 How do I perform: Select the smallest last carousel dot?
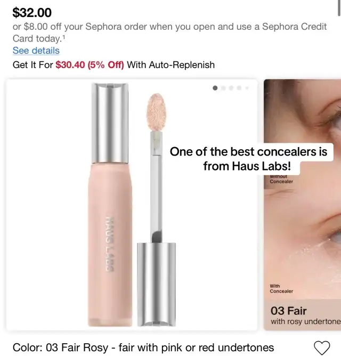247,88
